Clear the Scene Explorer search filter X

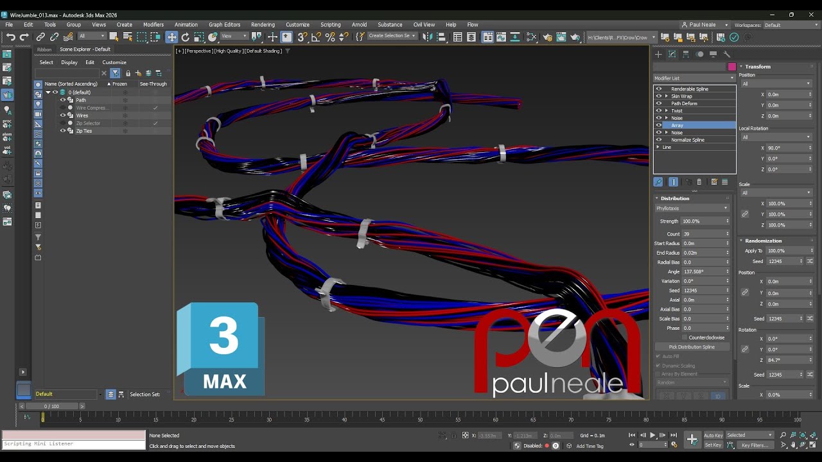(x=104, y=73)
